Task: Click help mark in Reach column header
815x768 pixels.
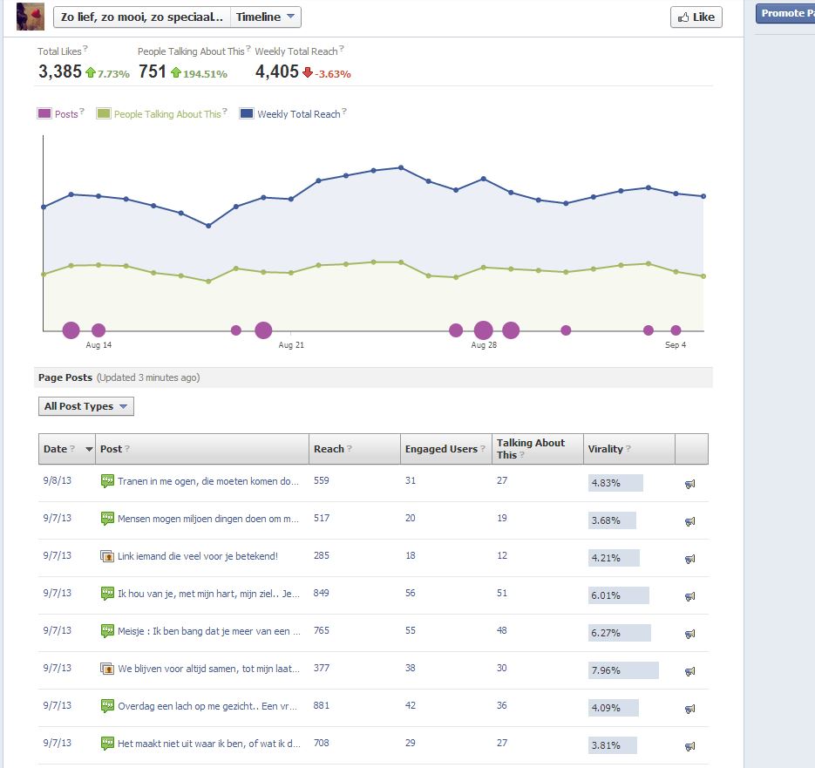Action: click(x=350, y=448)
